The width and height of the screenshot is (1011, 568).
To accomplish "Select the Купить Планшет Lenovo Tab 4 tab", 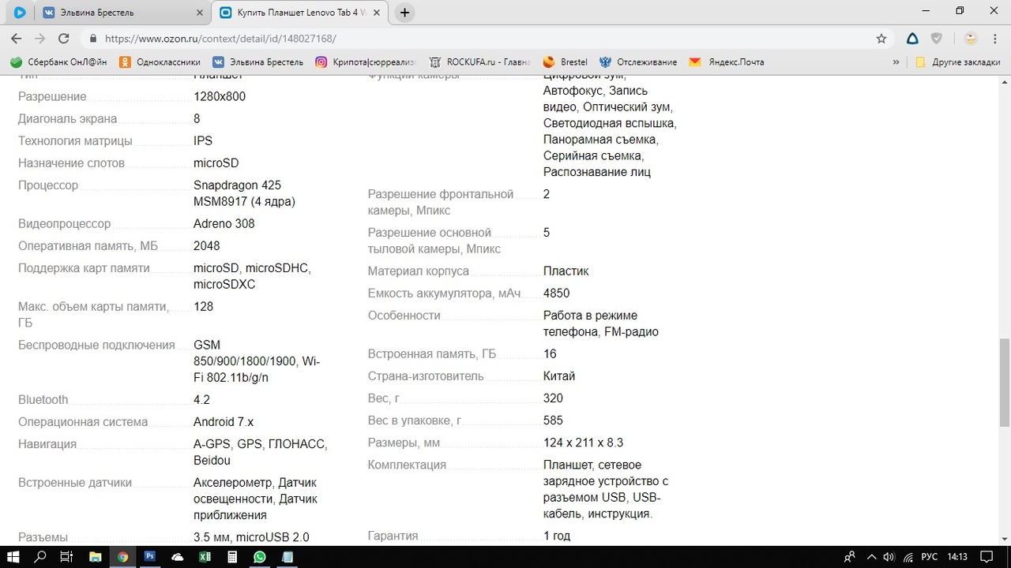I will click(302, 13).
